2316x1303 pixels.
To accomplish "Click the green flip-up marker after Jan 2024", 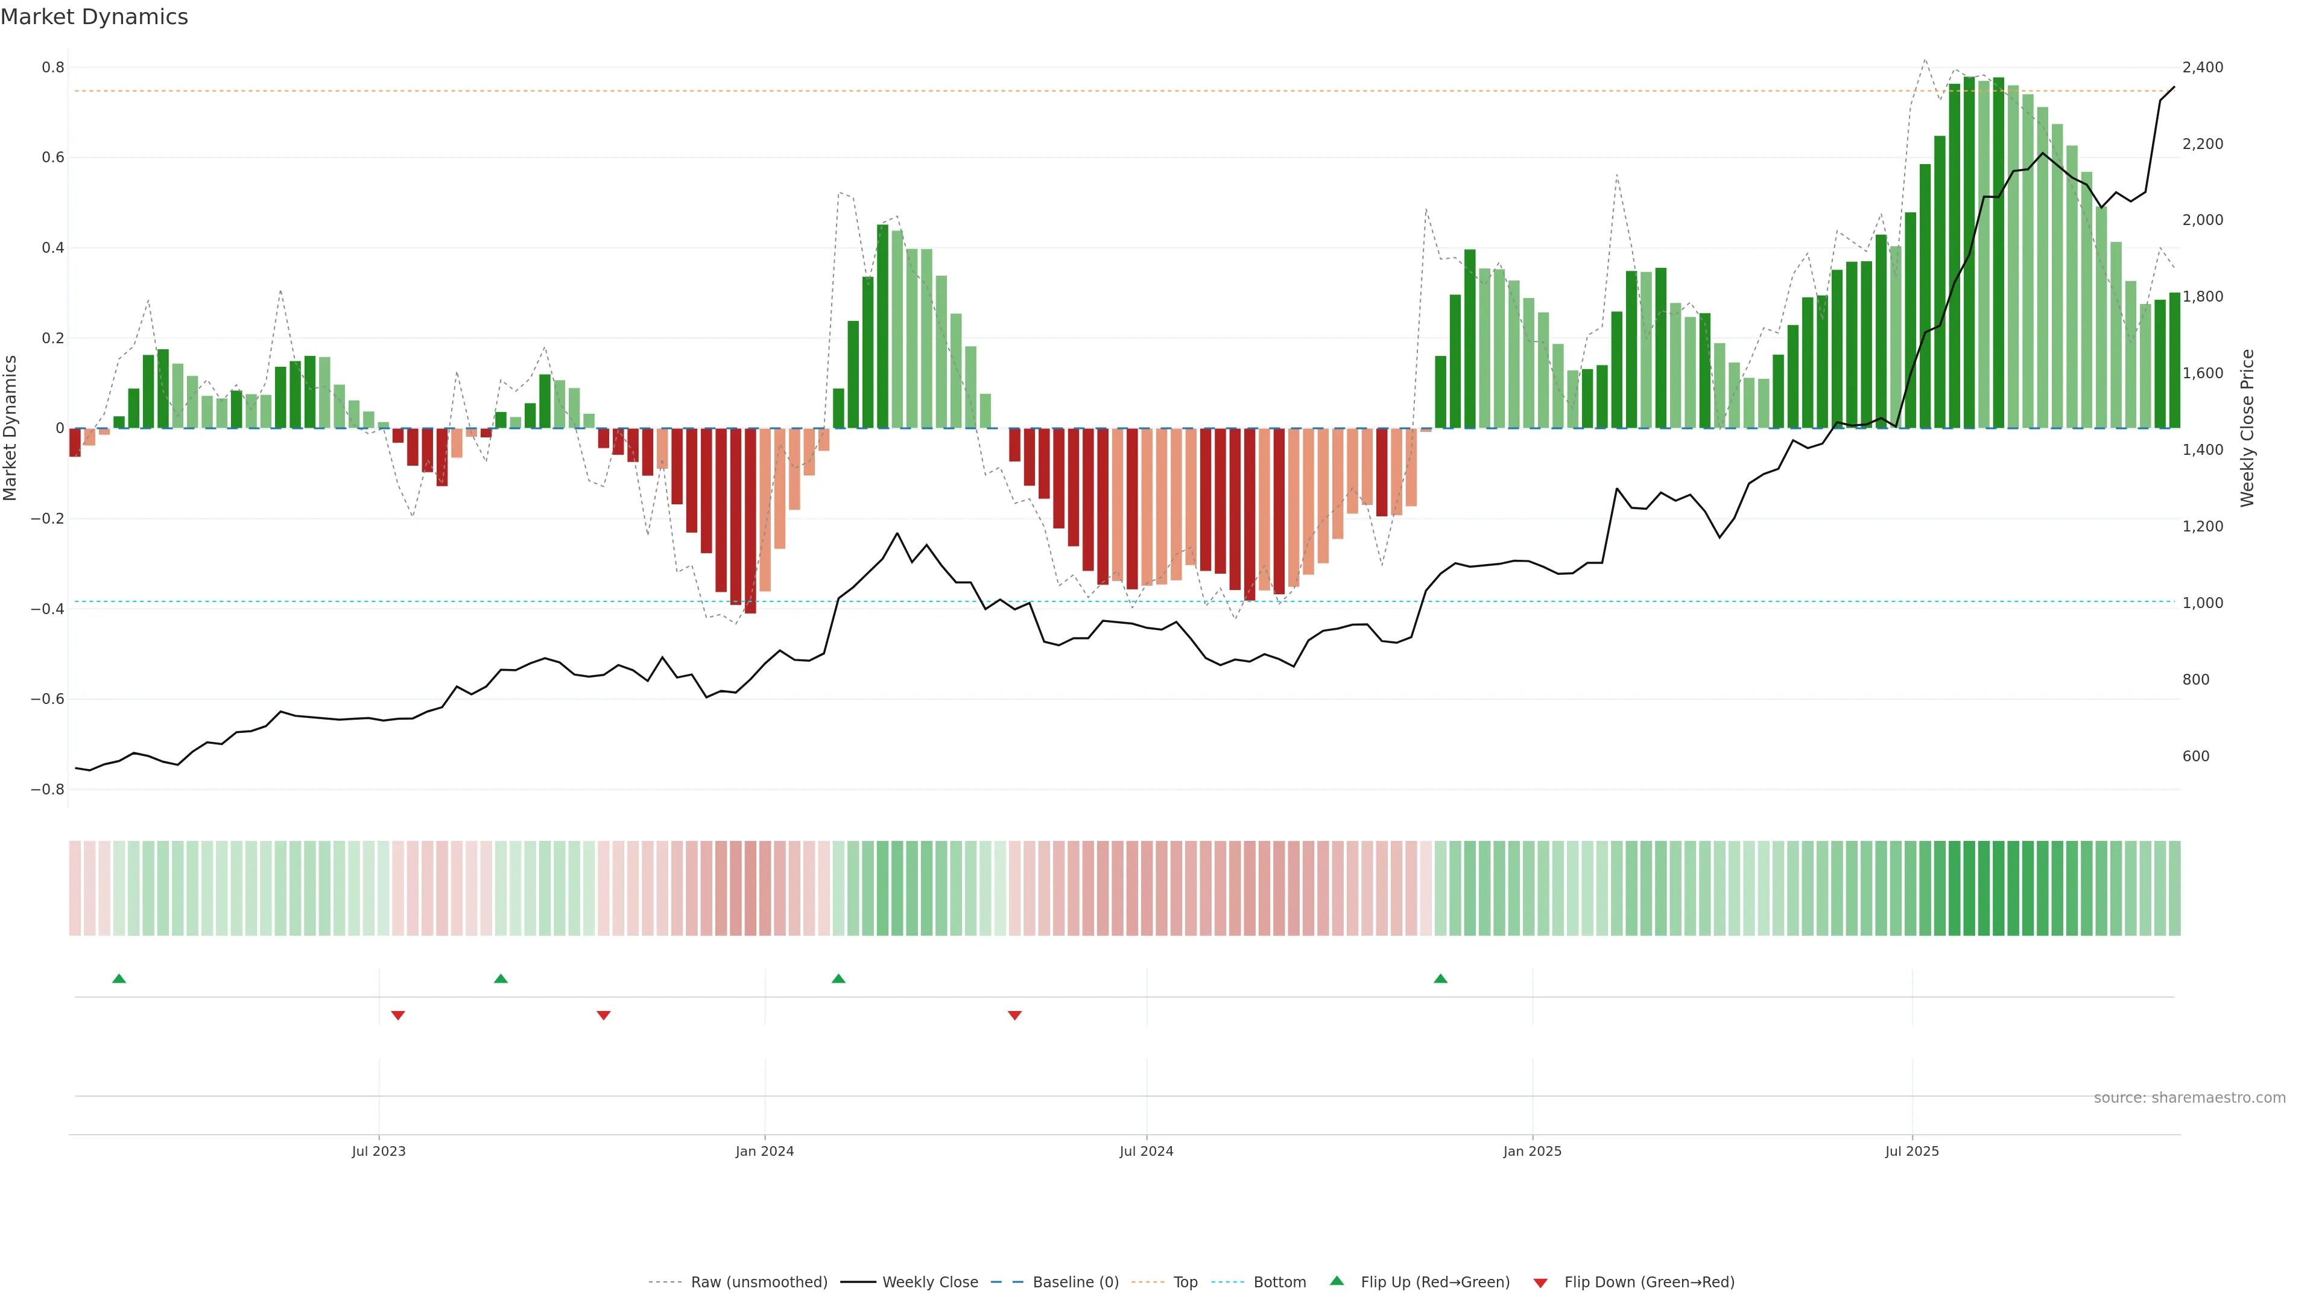I will pyautogui.click(x=838, y=978).
